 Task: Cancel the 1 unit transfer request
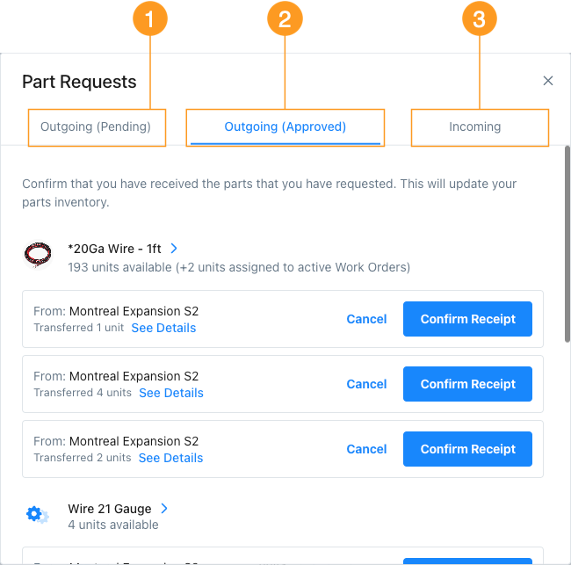pyautogui.click(x=366, y=319)
